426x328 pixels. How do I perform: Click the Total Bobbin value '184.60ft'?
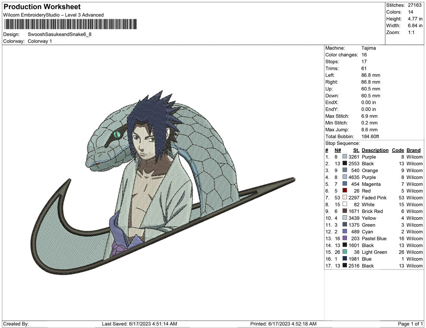tap(370, 136)
